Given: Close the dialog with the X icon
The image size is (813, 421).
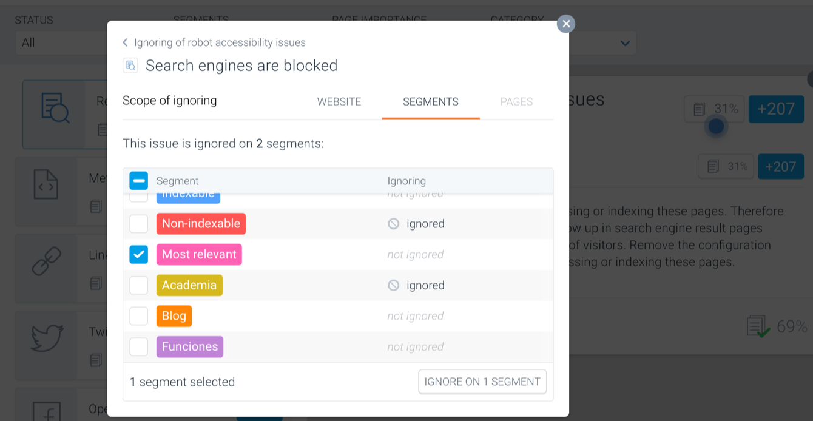Looking at the screenshot, I should [x=566, y=24].
